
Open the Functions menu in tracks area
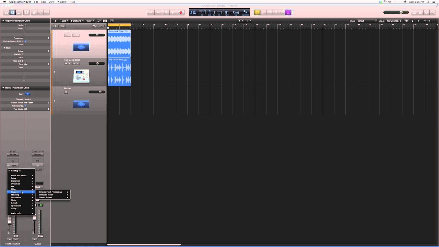pyautogui.click(x=77, y=21)
